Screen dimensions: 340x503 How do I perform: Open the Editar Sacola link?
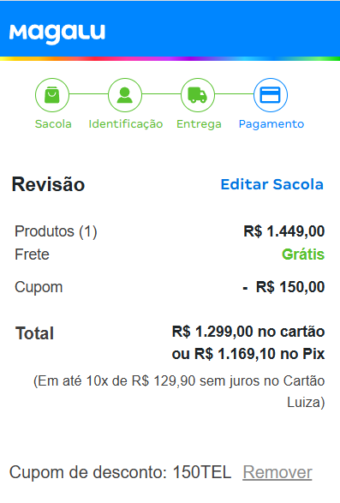272,184
